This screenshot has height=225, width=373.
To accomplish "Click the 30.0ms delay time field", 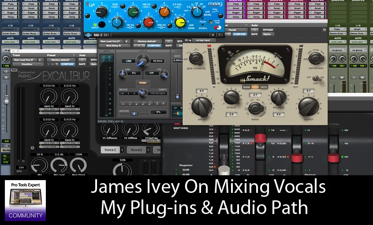I will [157, 61].
